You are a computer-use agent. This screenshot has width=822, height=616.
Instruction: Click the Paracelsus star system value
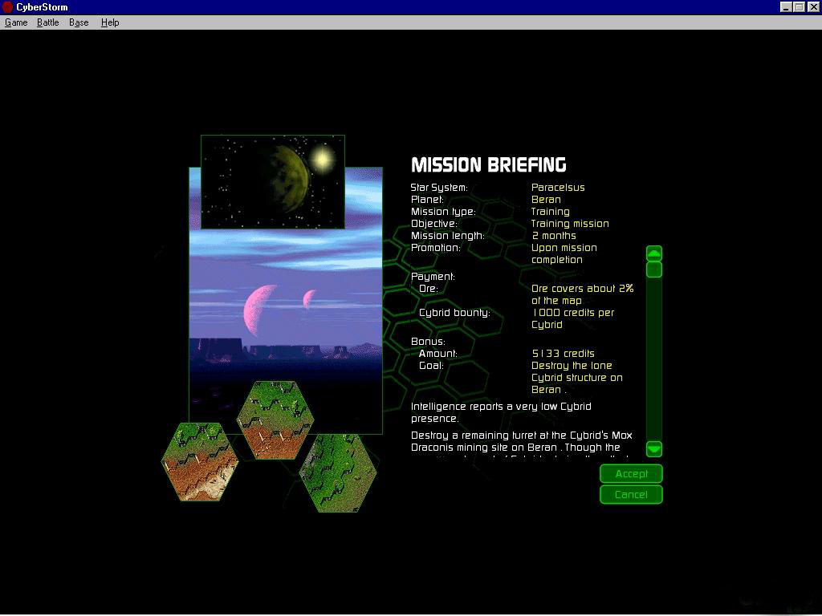[x=558, y=188]
